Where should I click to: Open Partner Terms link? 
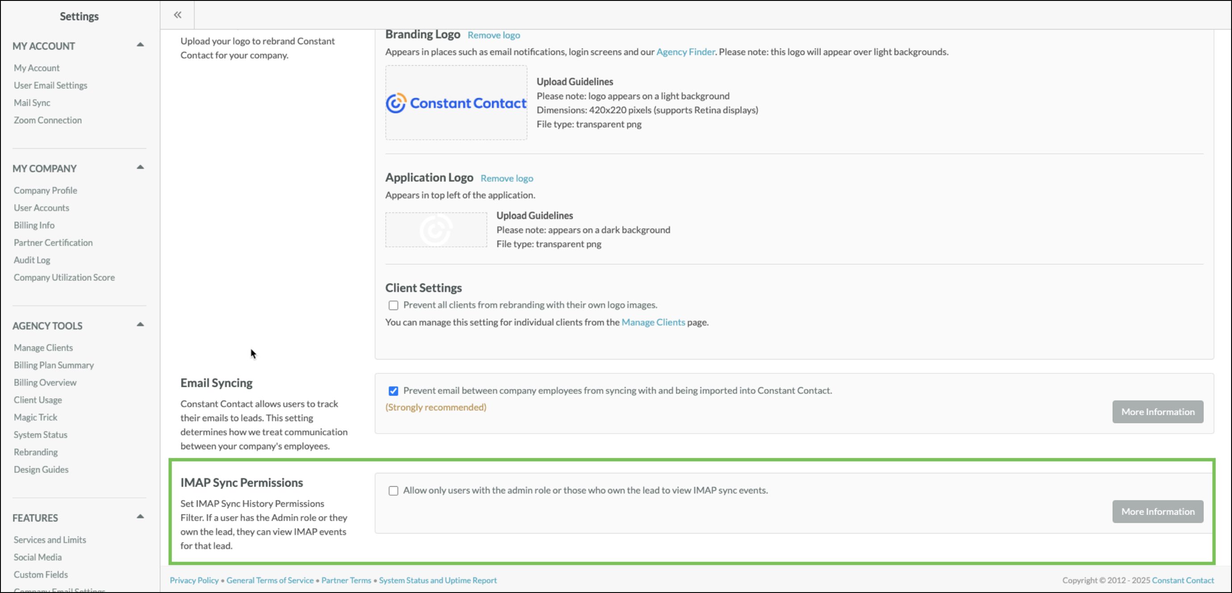[x=346, y=580]
